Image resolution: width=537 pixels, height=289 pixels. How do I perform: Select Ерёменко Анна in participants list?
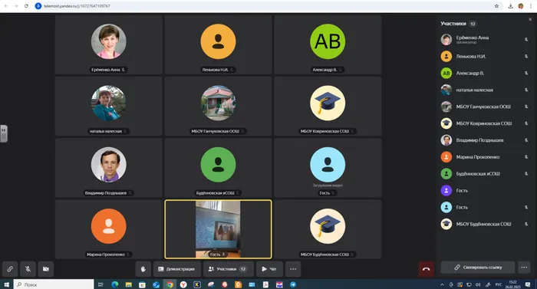[x=484, y=40]
